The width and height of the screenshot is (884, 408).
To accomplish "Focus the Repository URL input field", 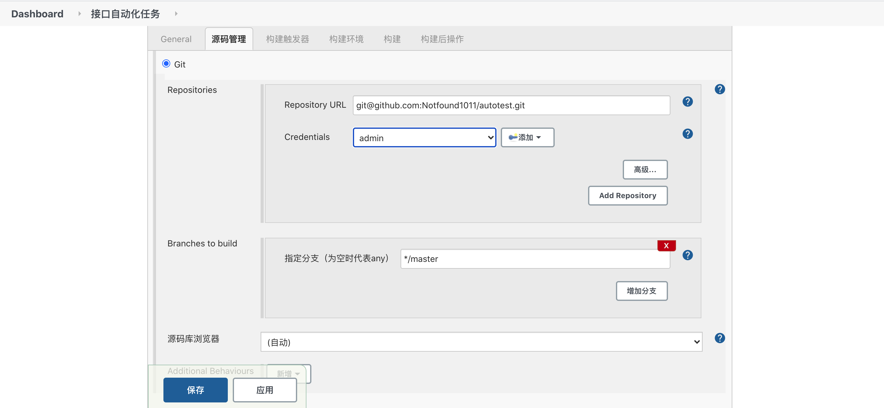I will [x=511, y=105].
